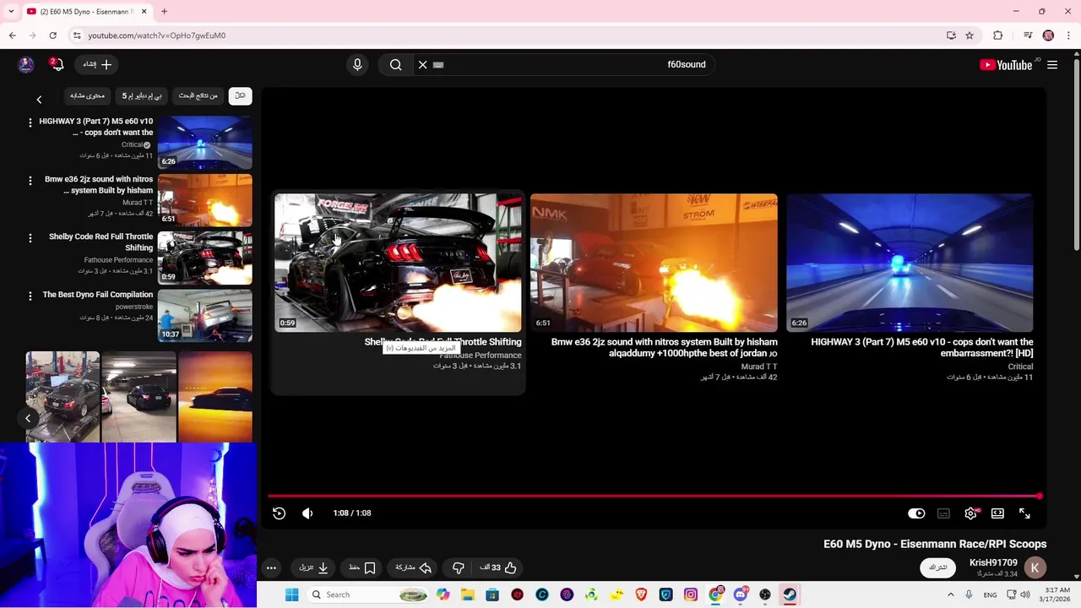
Task: Open File Explorer from taskbar
Action: (468, 594)
